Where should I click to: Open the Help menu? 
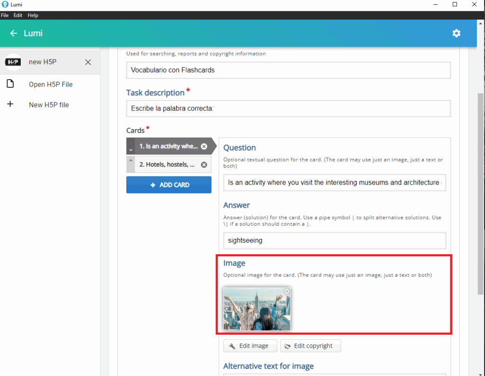coord(33,15)
